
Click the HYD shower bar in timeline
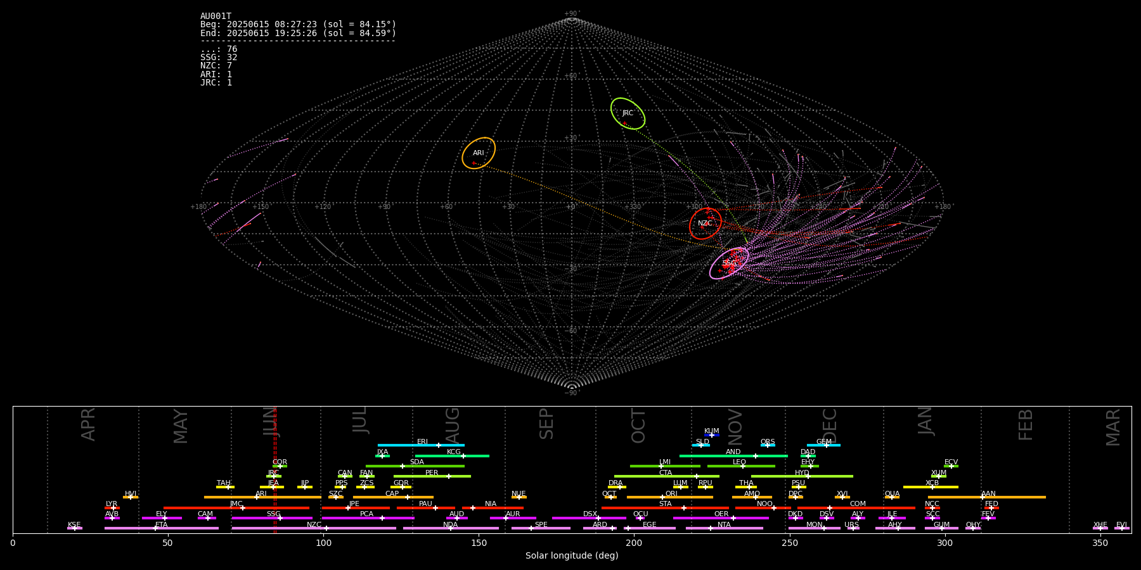coord(802,476)
